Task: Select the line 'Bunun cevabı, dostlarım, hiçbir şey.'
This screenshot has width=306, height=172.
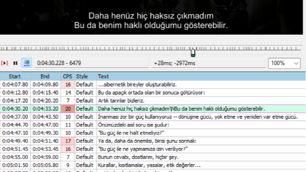Action: click(x=153, y=157)
